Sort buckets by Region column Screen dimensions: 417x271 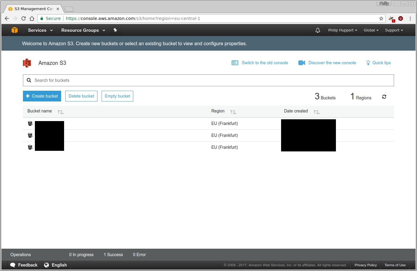point(233,112)
